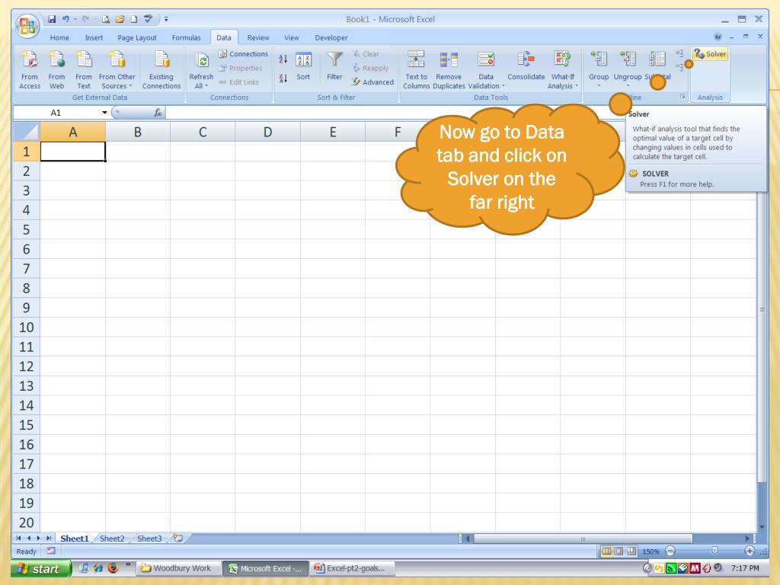
Task: Open Consolidate tool
Action: pos(526,66)
